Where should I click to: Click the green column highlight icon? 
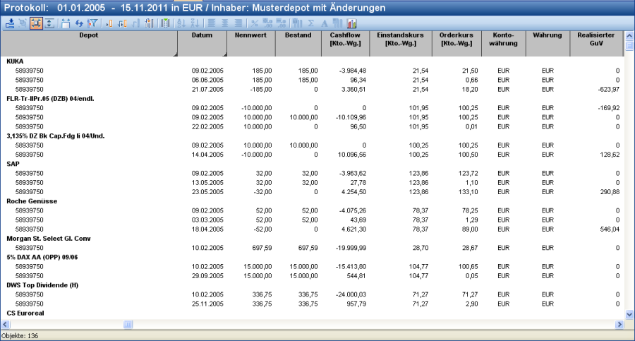tap(164, 23)
